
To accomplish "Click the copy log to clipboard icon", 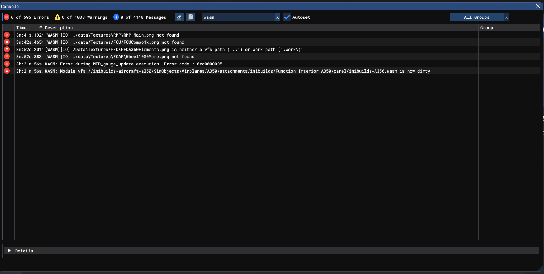I will click(191, 17).
